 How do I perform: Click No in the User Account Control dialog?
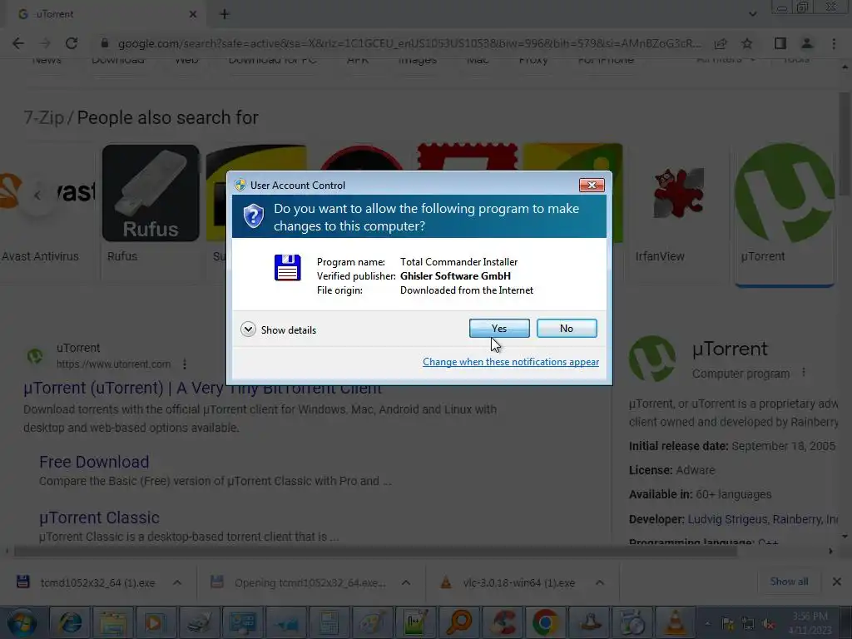point(566,328)
